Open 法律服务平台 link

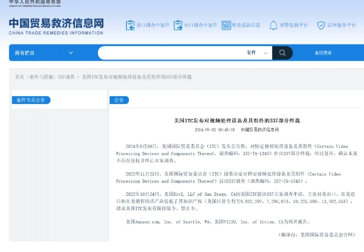pos(341,25)
